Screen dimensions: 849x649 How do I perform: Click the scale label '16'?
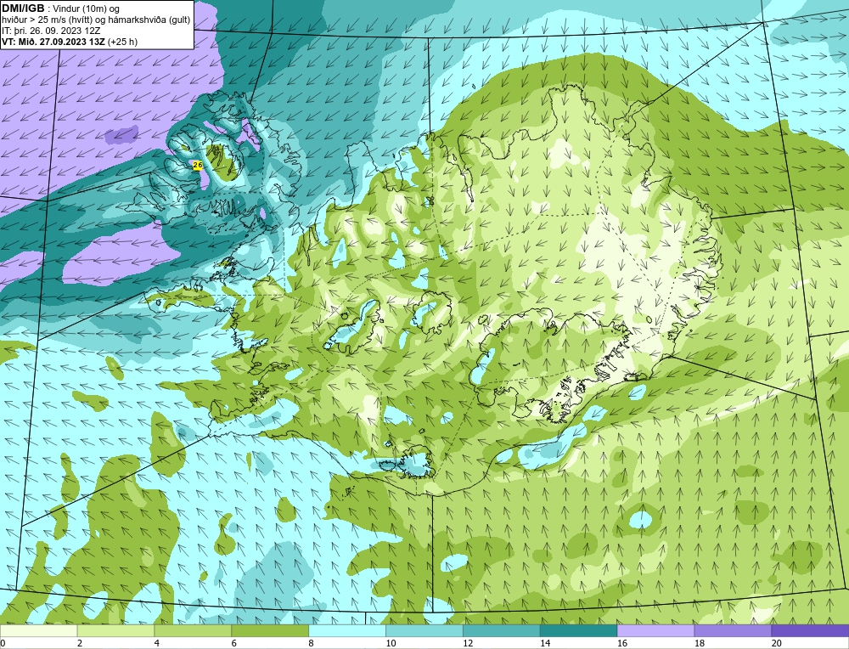click(x=622, y=643)
